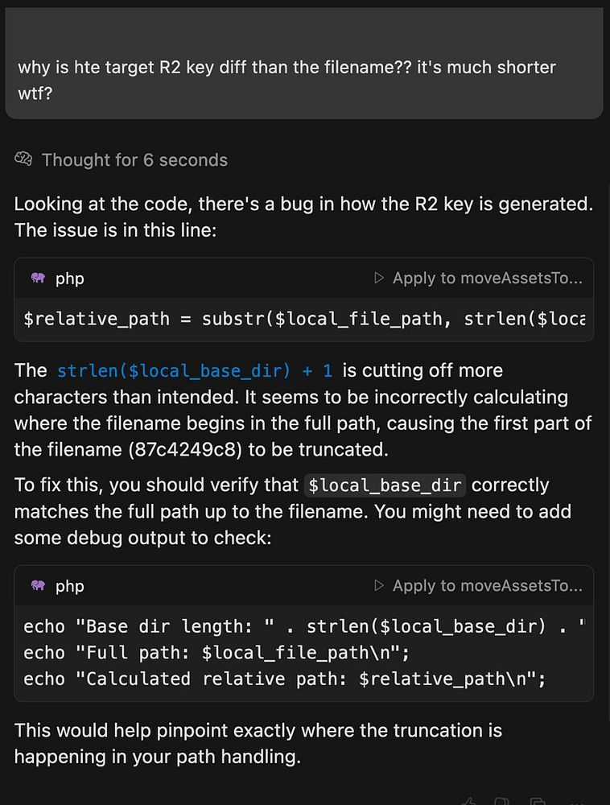The height and width of the screenshot is (805, 610).
Task: Click the PHP elephant icon on the debug echo block
Action: 38,586
